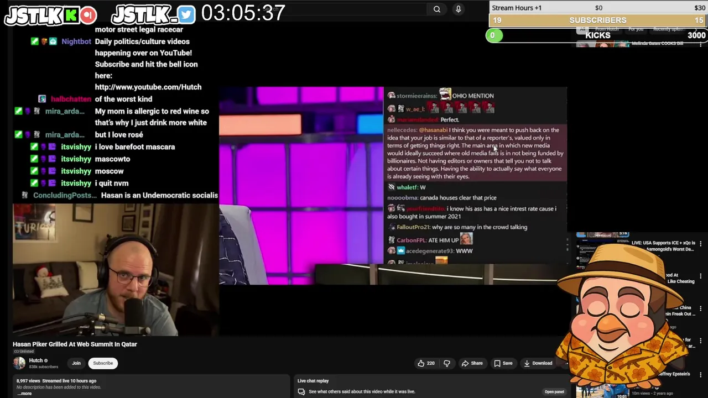Click the YouTube search magnifier icon
Image resolution: width=708 pixels, height=398 pixels.
click(x=437, y=9)
